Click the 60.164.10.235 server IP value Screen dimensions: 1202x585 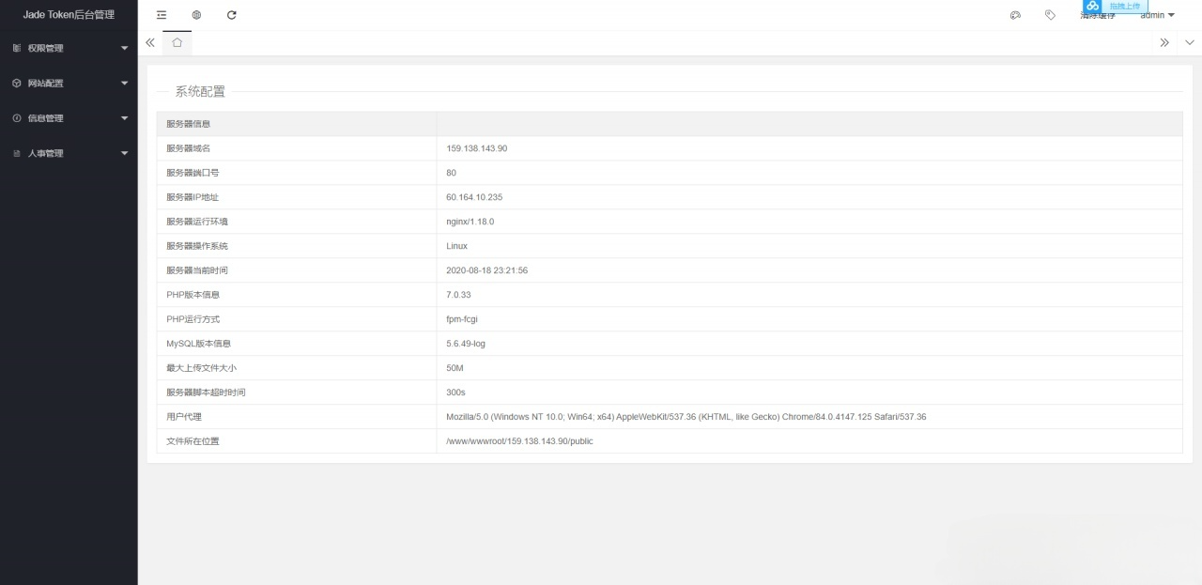click(474, 197)
